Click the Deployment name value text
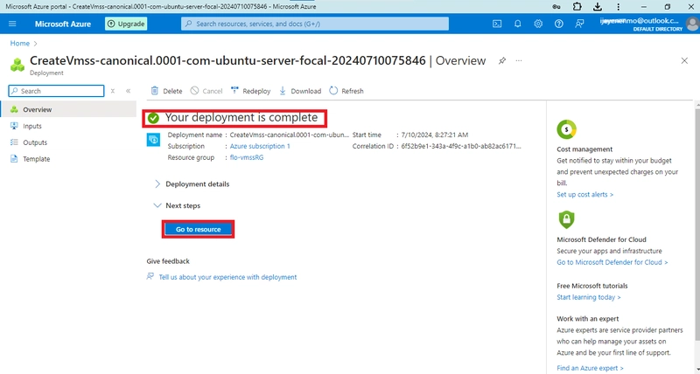Viewport: 700px width, 374px height. (290, 135)
